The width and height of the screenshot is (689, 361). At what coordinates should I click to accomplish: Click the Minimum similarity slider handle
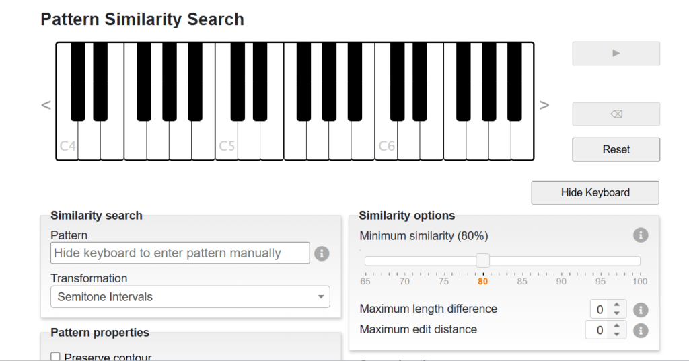click(x=483, y=260)
